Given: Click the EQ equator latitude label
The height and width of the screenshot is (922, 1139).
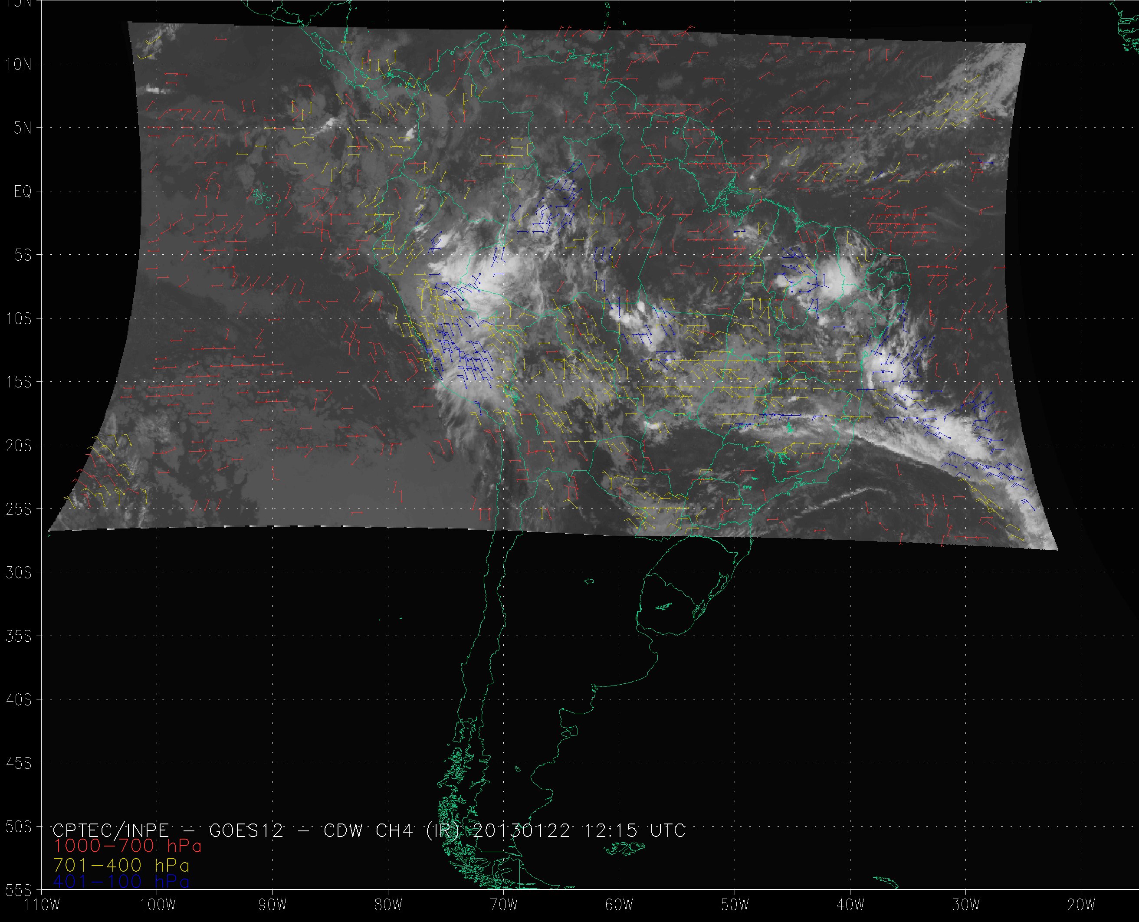Looking at the screenshot, I should [x=23, y=192].
